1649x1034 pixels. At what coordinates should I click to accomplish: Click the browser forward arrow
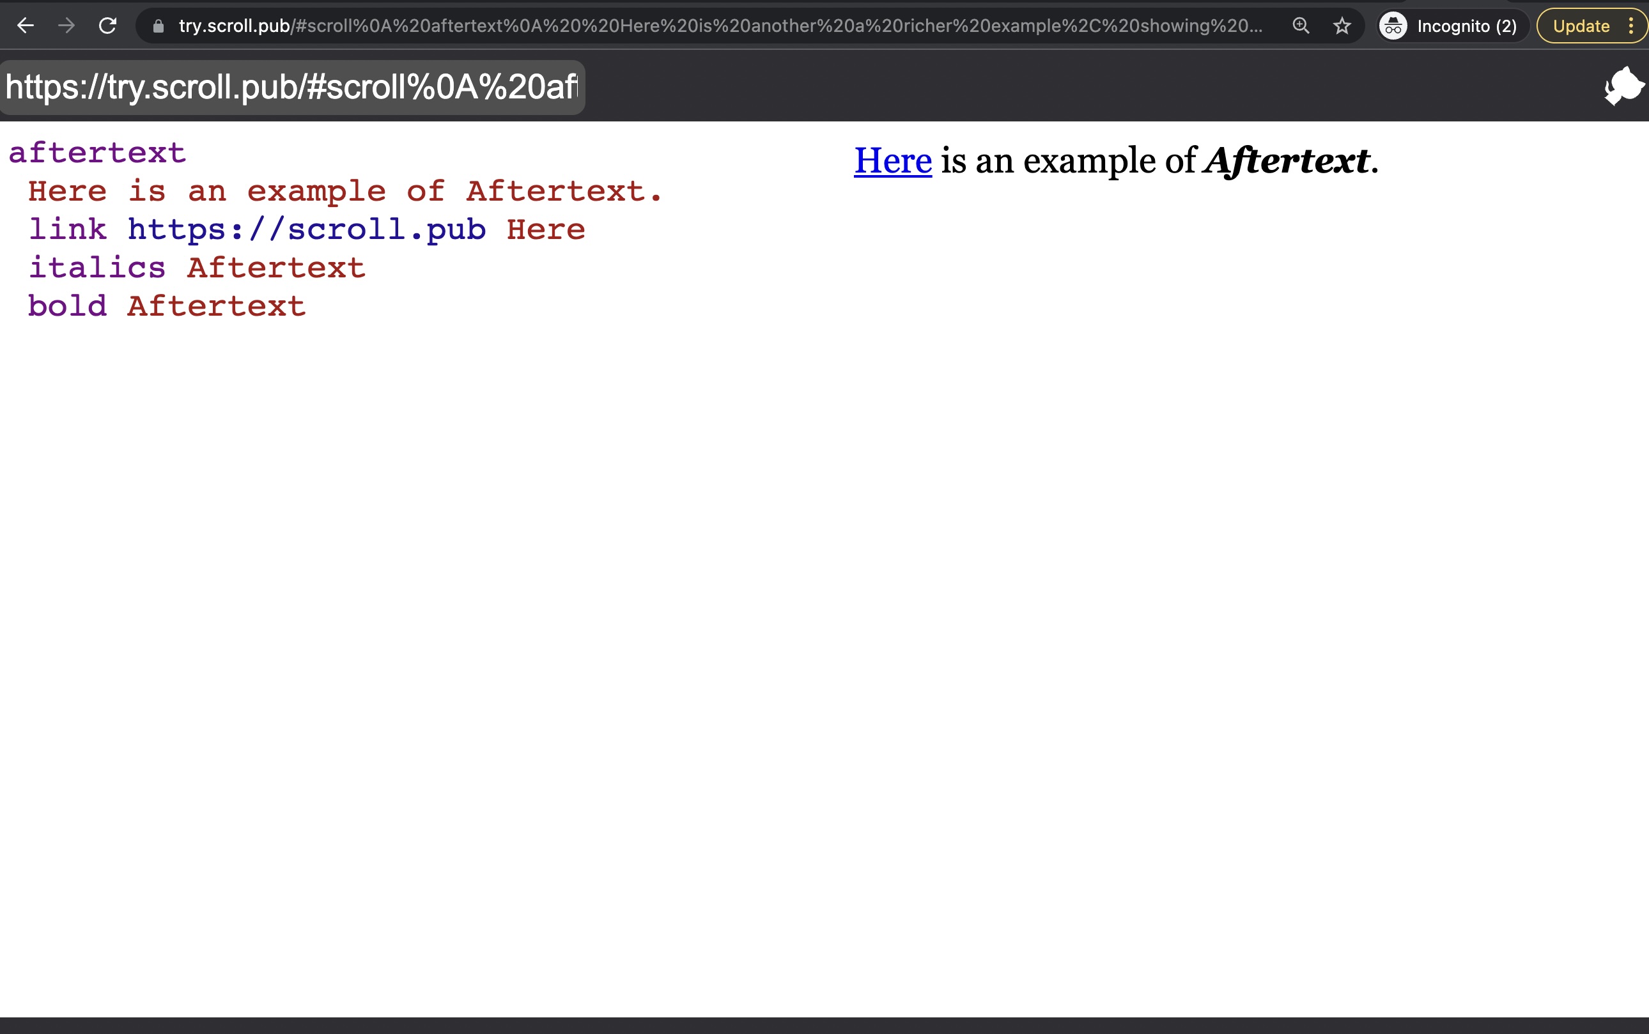click(x=66, y=26)
